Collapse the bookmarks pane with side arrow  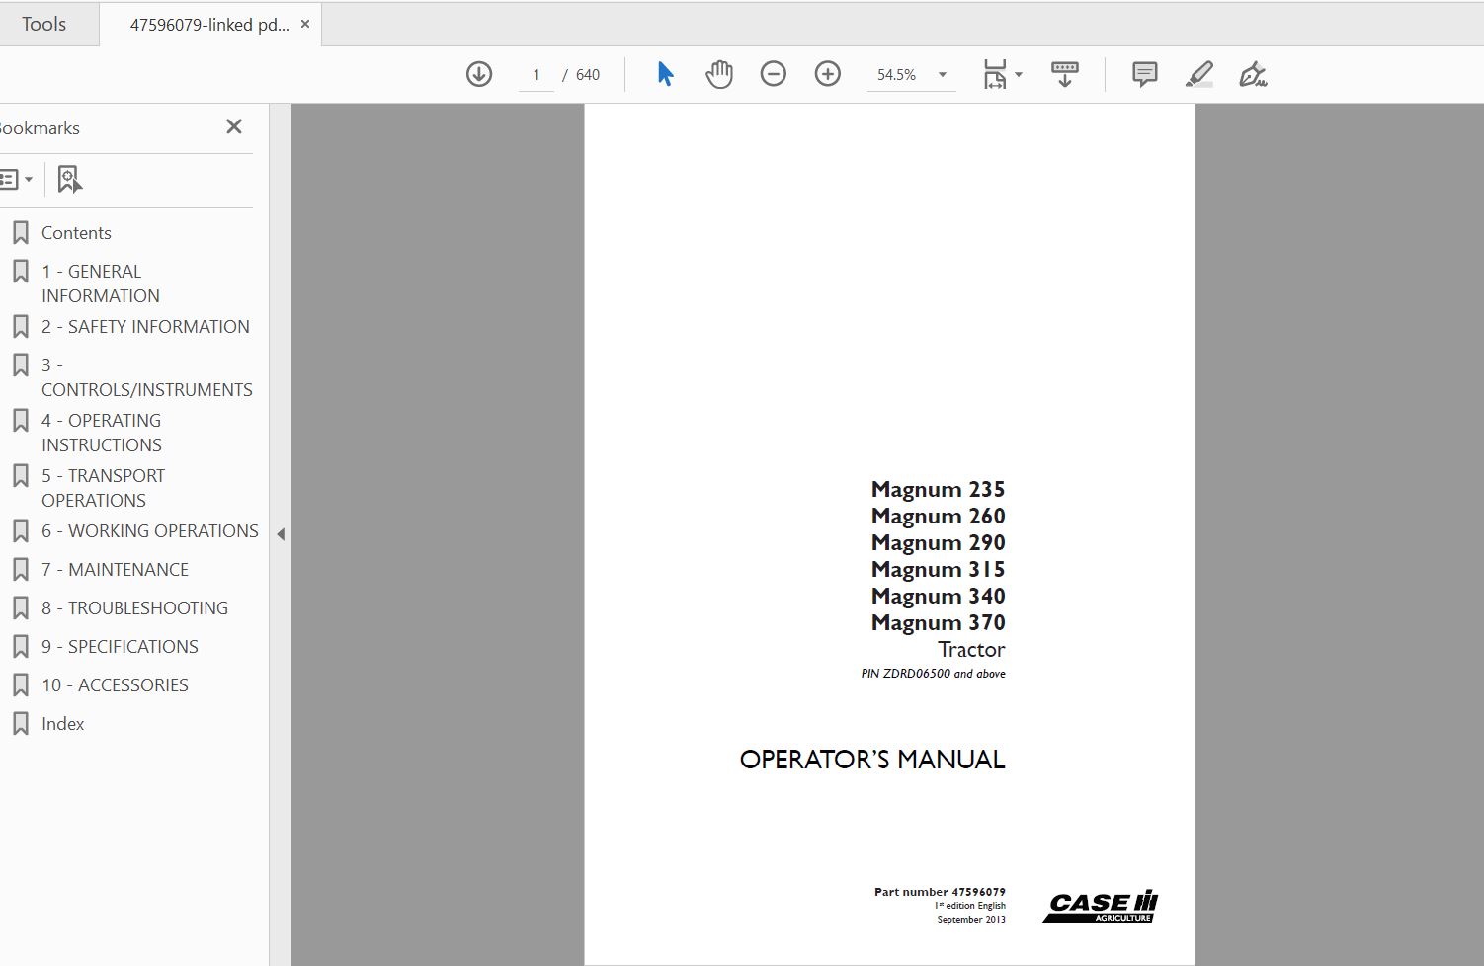point(281,534)
